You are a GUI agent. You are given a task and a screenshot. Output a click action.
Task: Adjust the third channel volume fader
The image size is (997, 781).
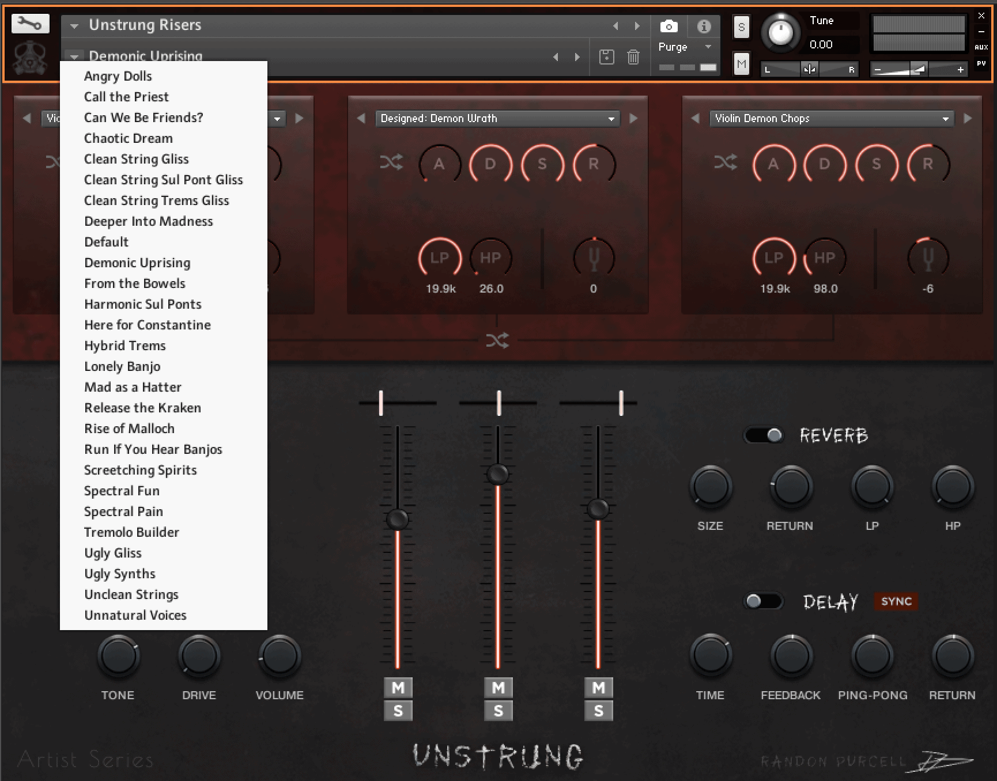click(598, 509)
